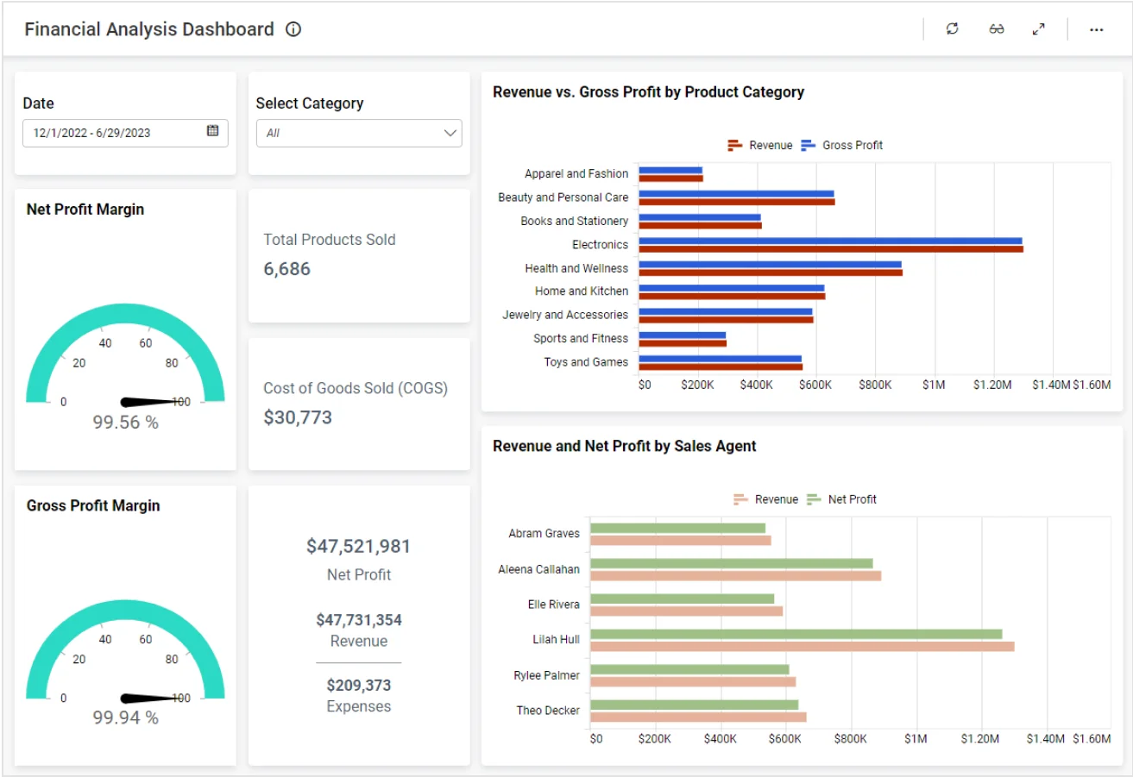Click the Expenses value $209,373
Screen dimensions: 1133x777
pos(359,686)
